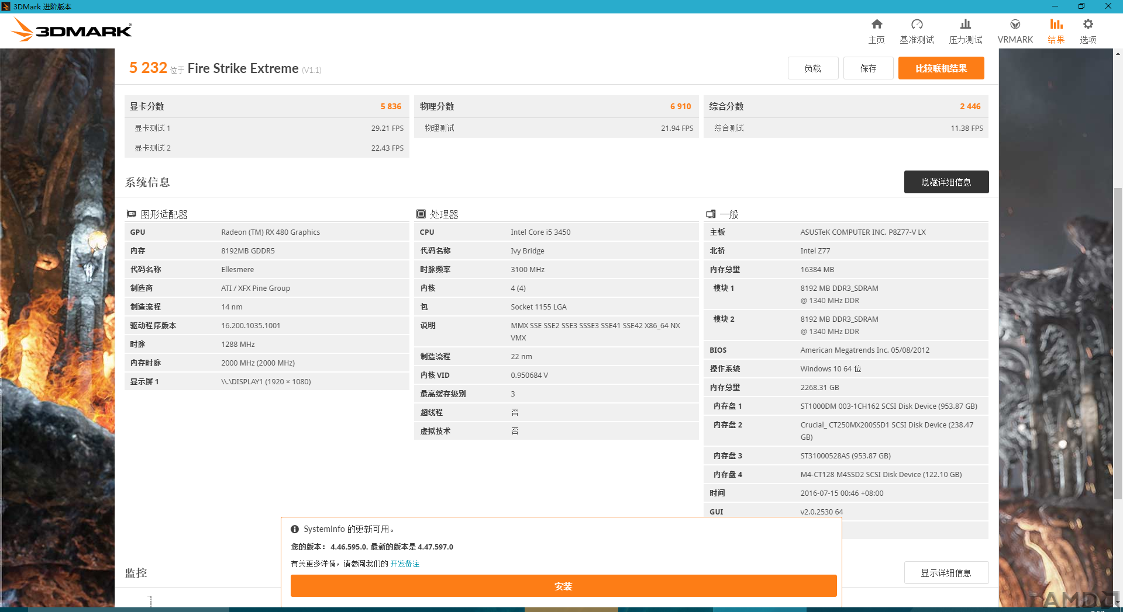Viewport: 1123px width, 612px height.
Task: Click the graphics adapter (图形适配器) section icon
Action: (131, 214)
